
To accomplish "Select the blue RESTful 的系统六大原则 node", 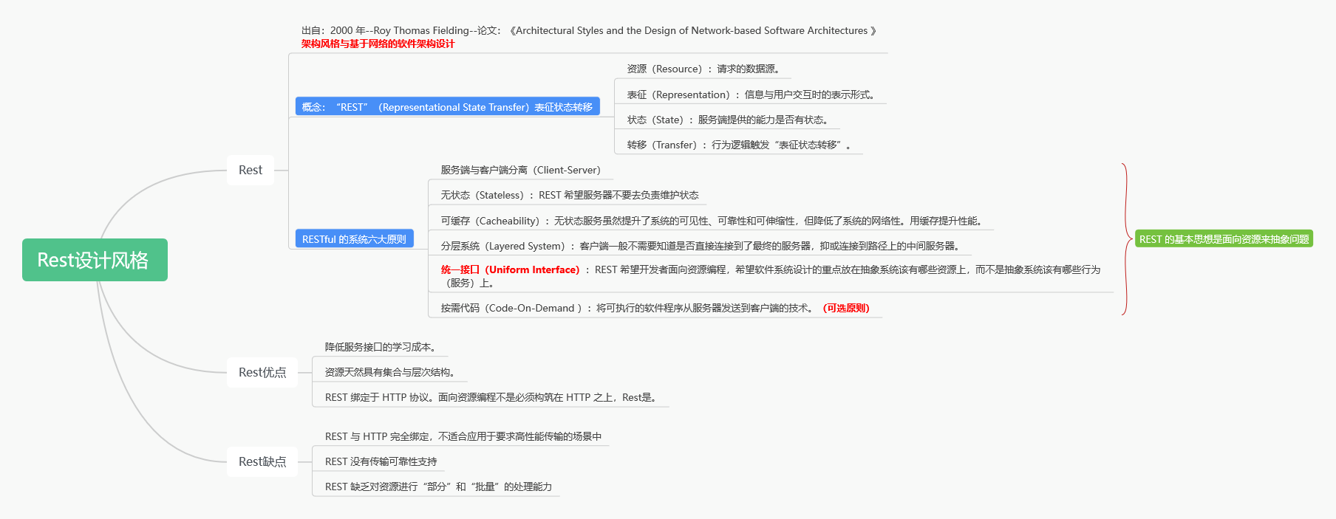I will click(354, 239).
